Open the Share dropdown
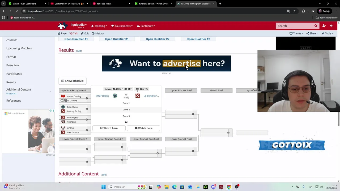This screenshot has height=191, width=340. coord(312,33)
